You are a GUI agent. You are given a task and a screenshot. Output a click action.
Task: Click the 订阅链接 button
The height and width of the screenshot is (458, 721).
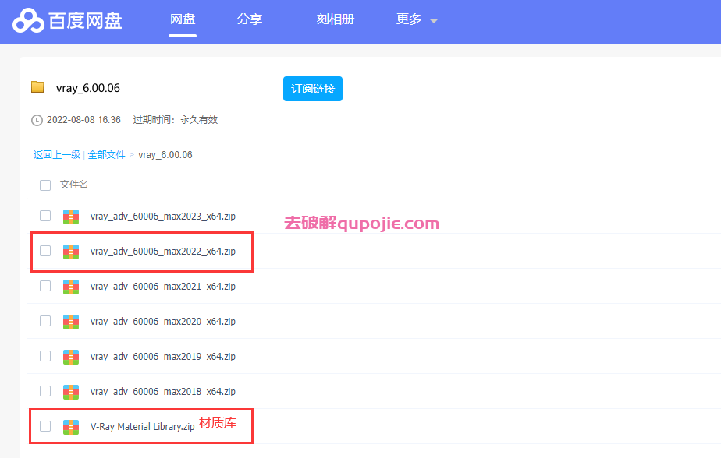pyautogui.click(x=313, y=89)
